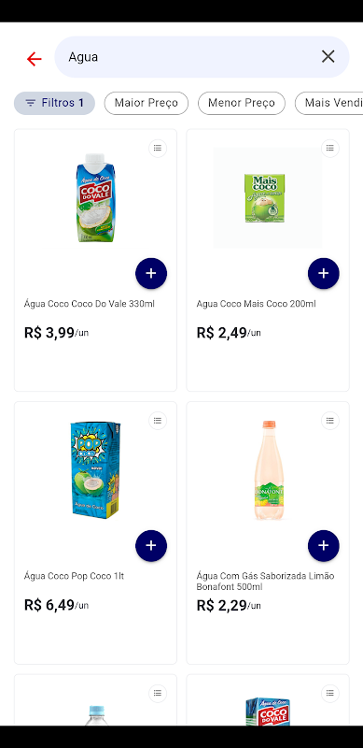Open Água Coco Pop Coco 1lt title
The image size is (363, 748).
[74, 576]
